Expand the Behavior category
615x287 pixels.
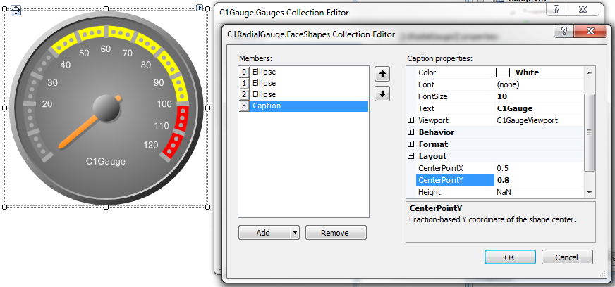(x=411, y=132)
